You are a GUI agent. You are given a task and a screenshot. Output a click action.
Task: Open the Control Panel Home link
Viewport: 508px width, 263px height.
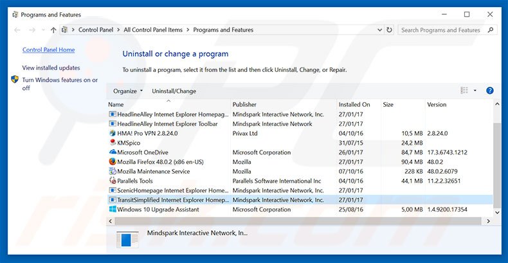[49, 50]
